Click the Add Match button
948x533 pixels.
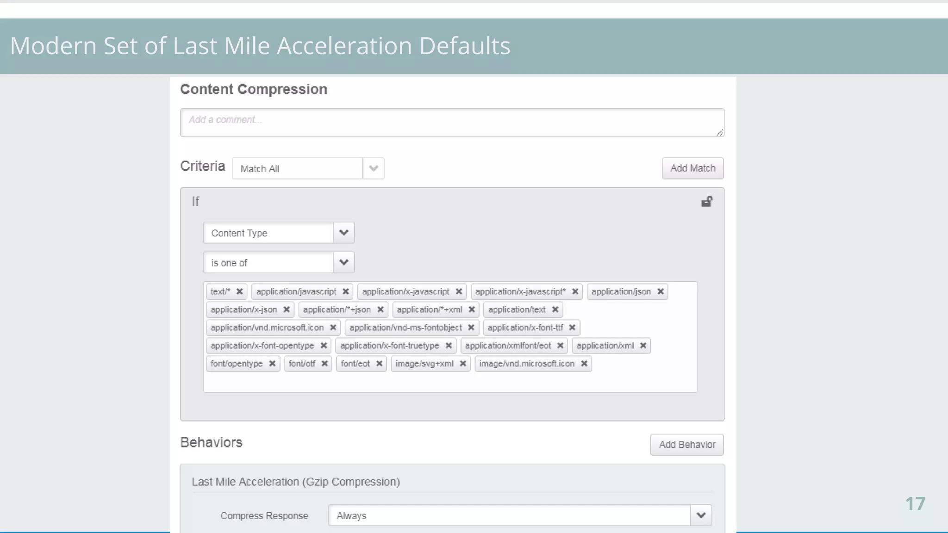[692, 168]
